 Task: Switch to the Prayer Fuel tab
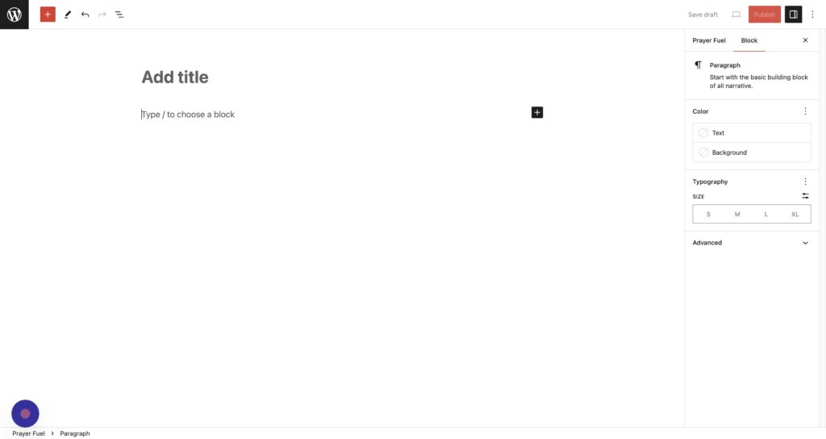point(709,40)
